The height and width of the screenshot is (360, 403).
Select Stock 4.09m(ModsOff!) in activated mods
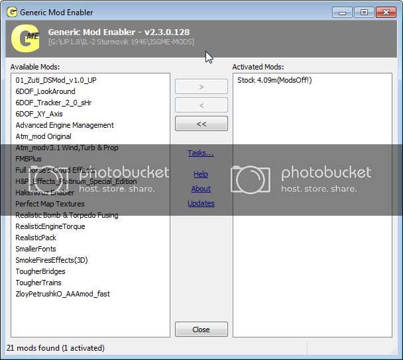pos(274,80)
